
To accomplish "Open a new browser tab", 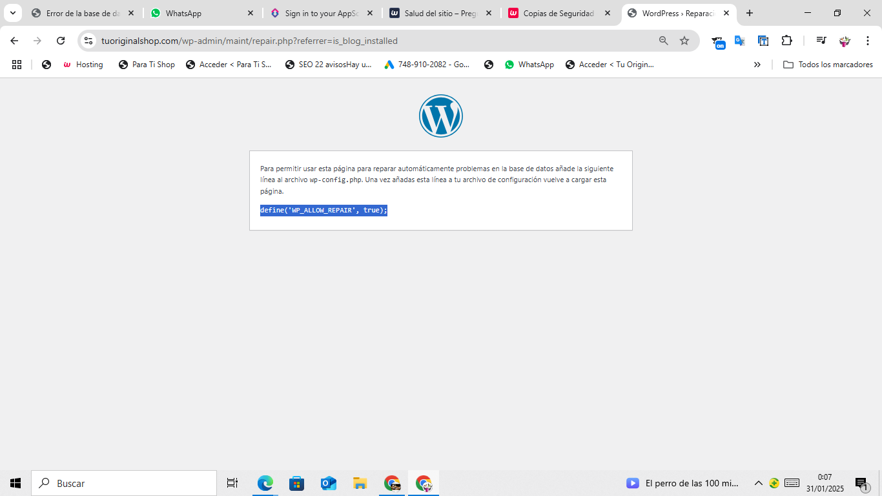I will [x=750, y=13].
